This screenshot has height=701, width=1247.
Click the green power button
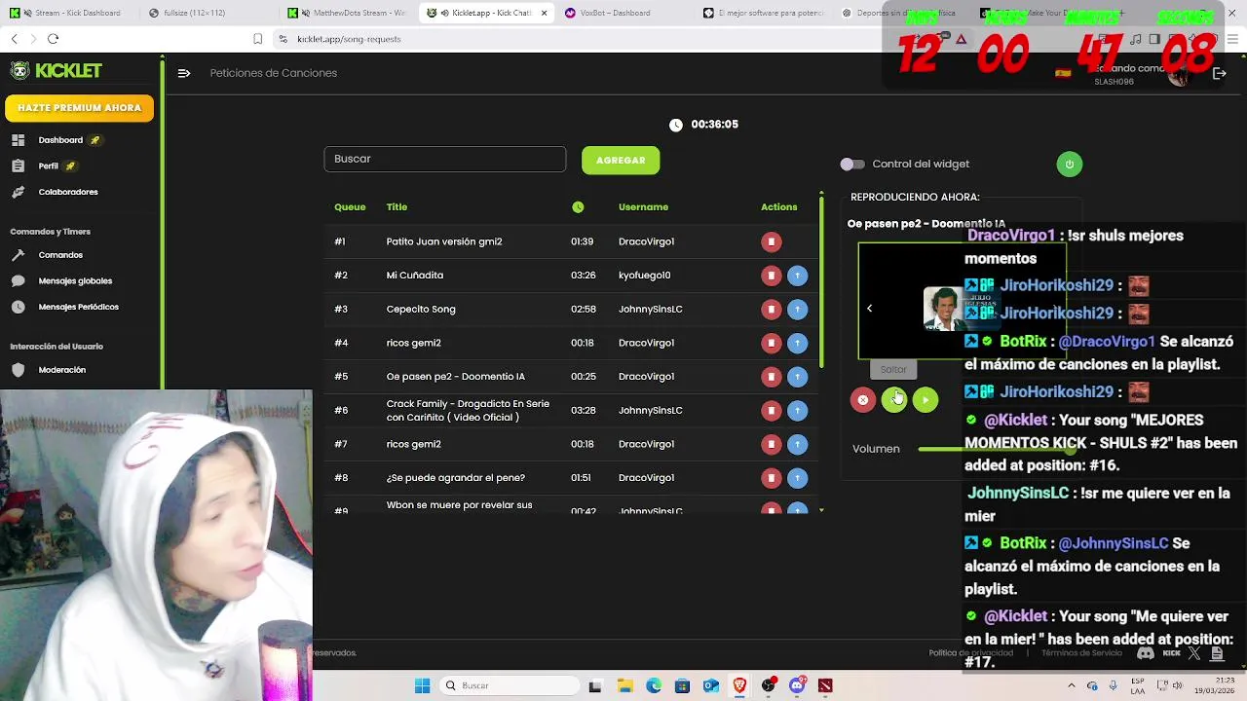1069,165
